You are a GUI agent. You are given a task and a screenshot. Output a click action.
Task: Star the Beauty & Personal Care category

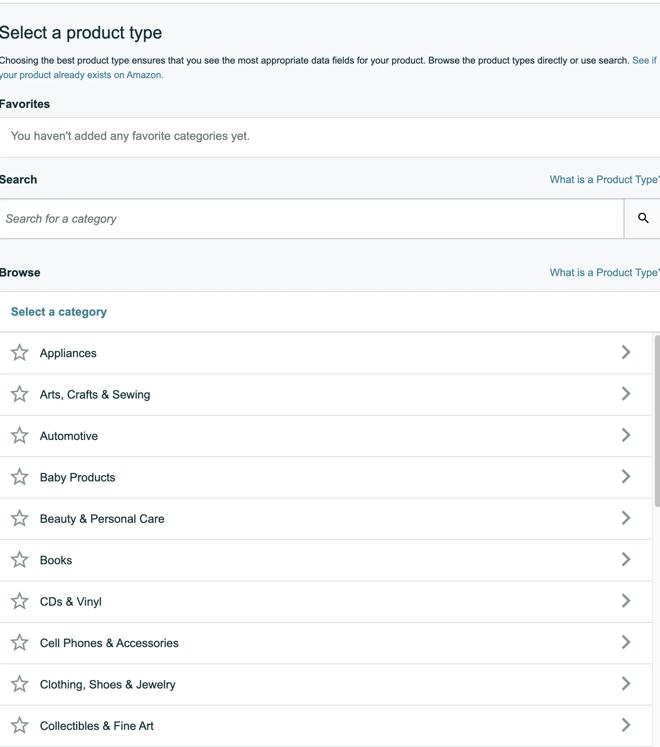19,518
